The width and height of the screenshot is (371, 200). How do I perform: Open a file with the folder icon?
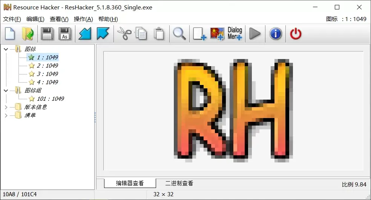pos(28,34)
